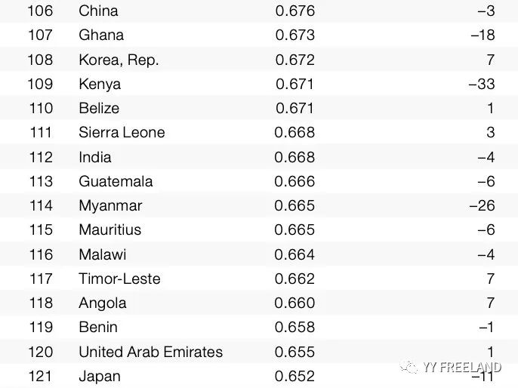Screen dimensions: 518x388
Task: Select the Belize country name
Action: [x=99, y=108]
